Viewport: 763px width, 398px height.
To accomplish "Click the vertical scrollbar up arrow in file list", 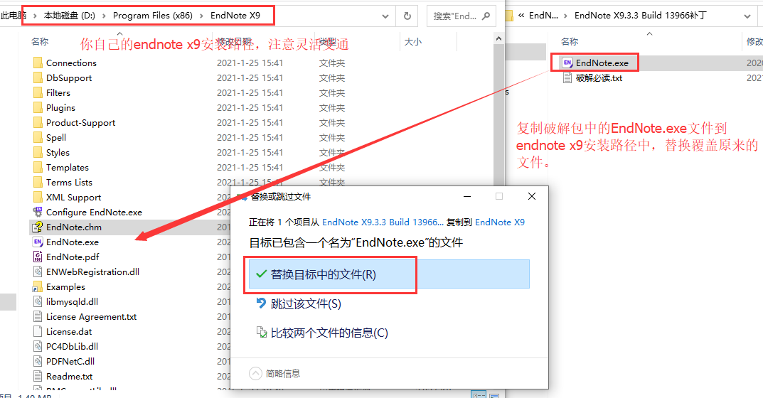I will coord(498,38).
